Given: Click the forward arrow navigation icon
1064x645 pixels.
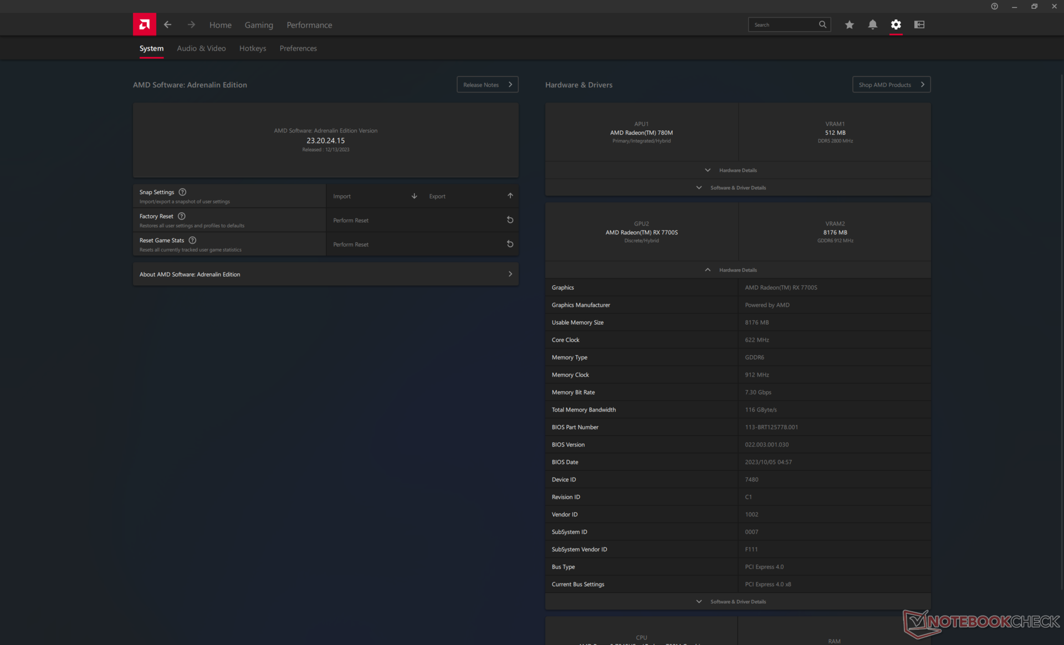Looking at the screenshot, I should [191, 24].
